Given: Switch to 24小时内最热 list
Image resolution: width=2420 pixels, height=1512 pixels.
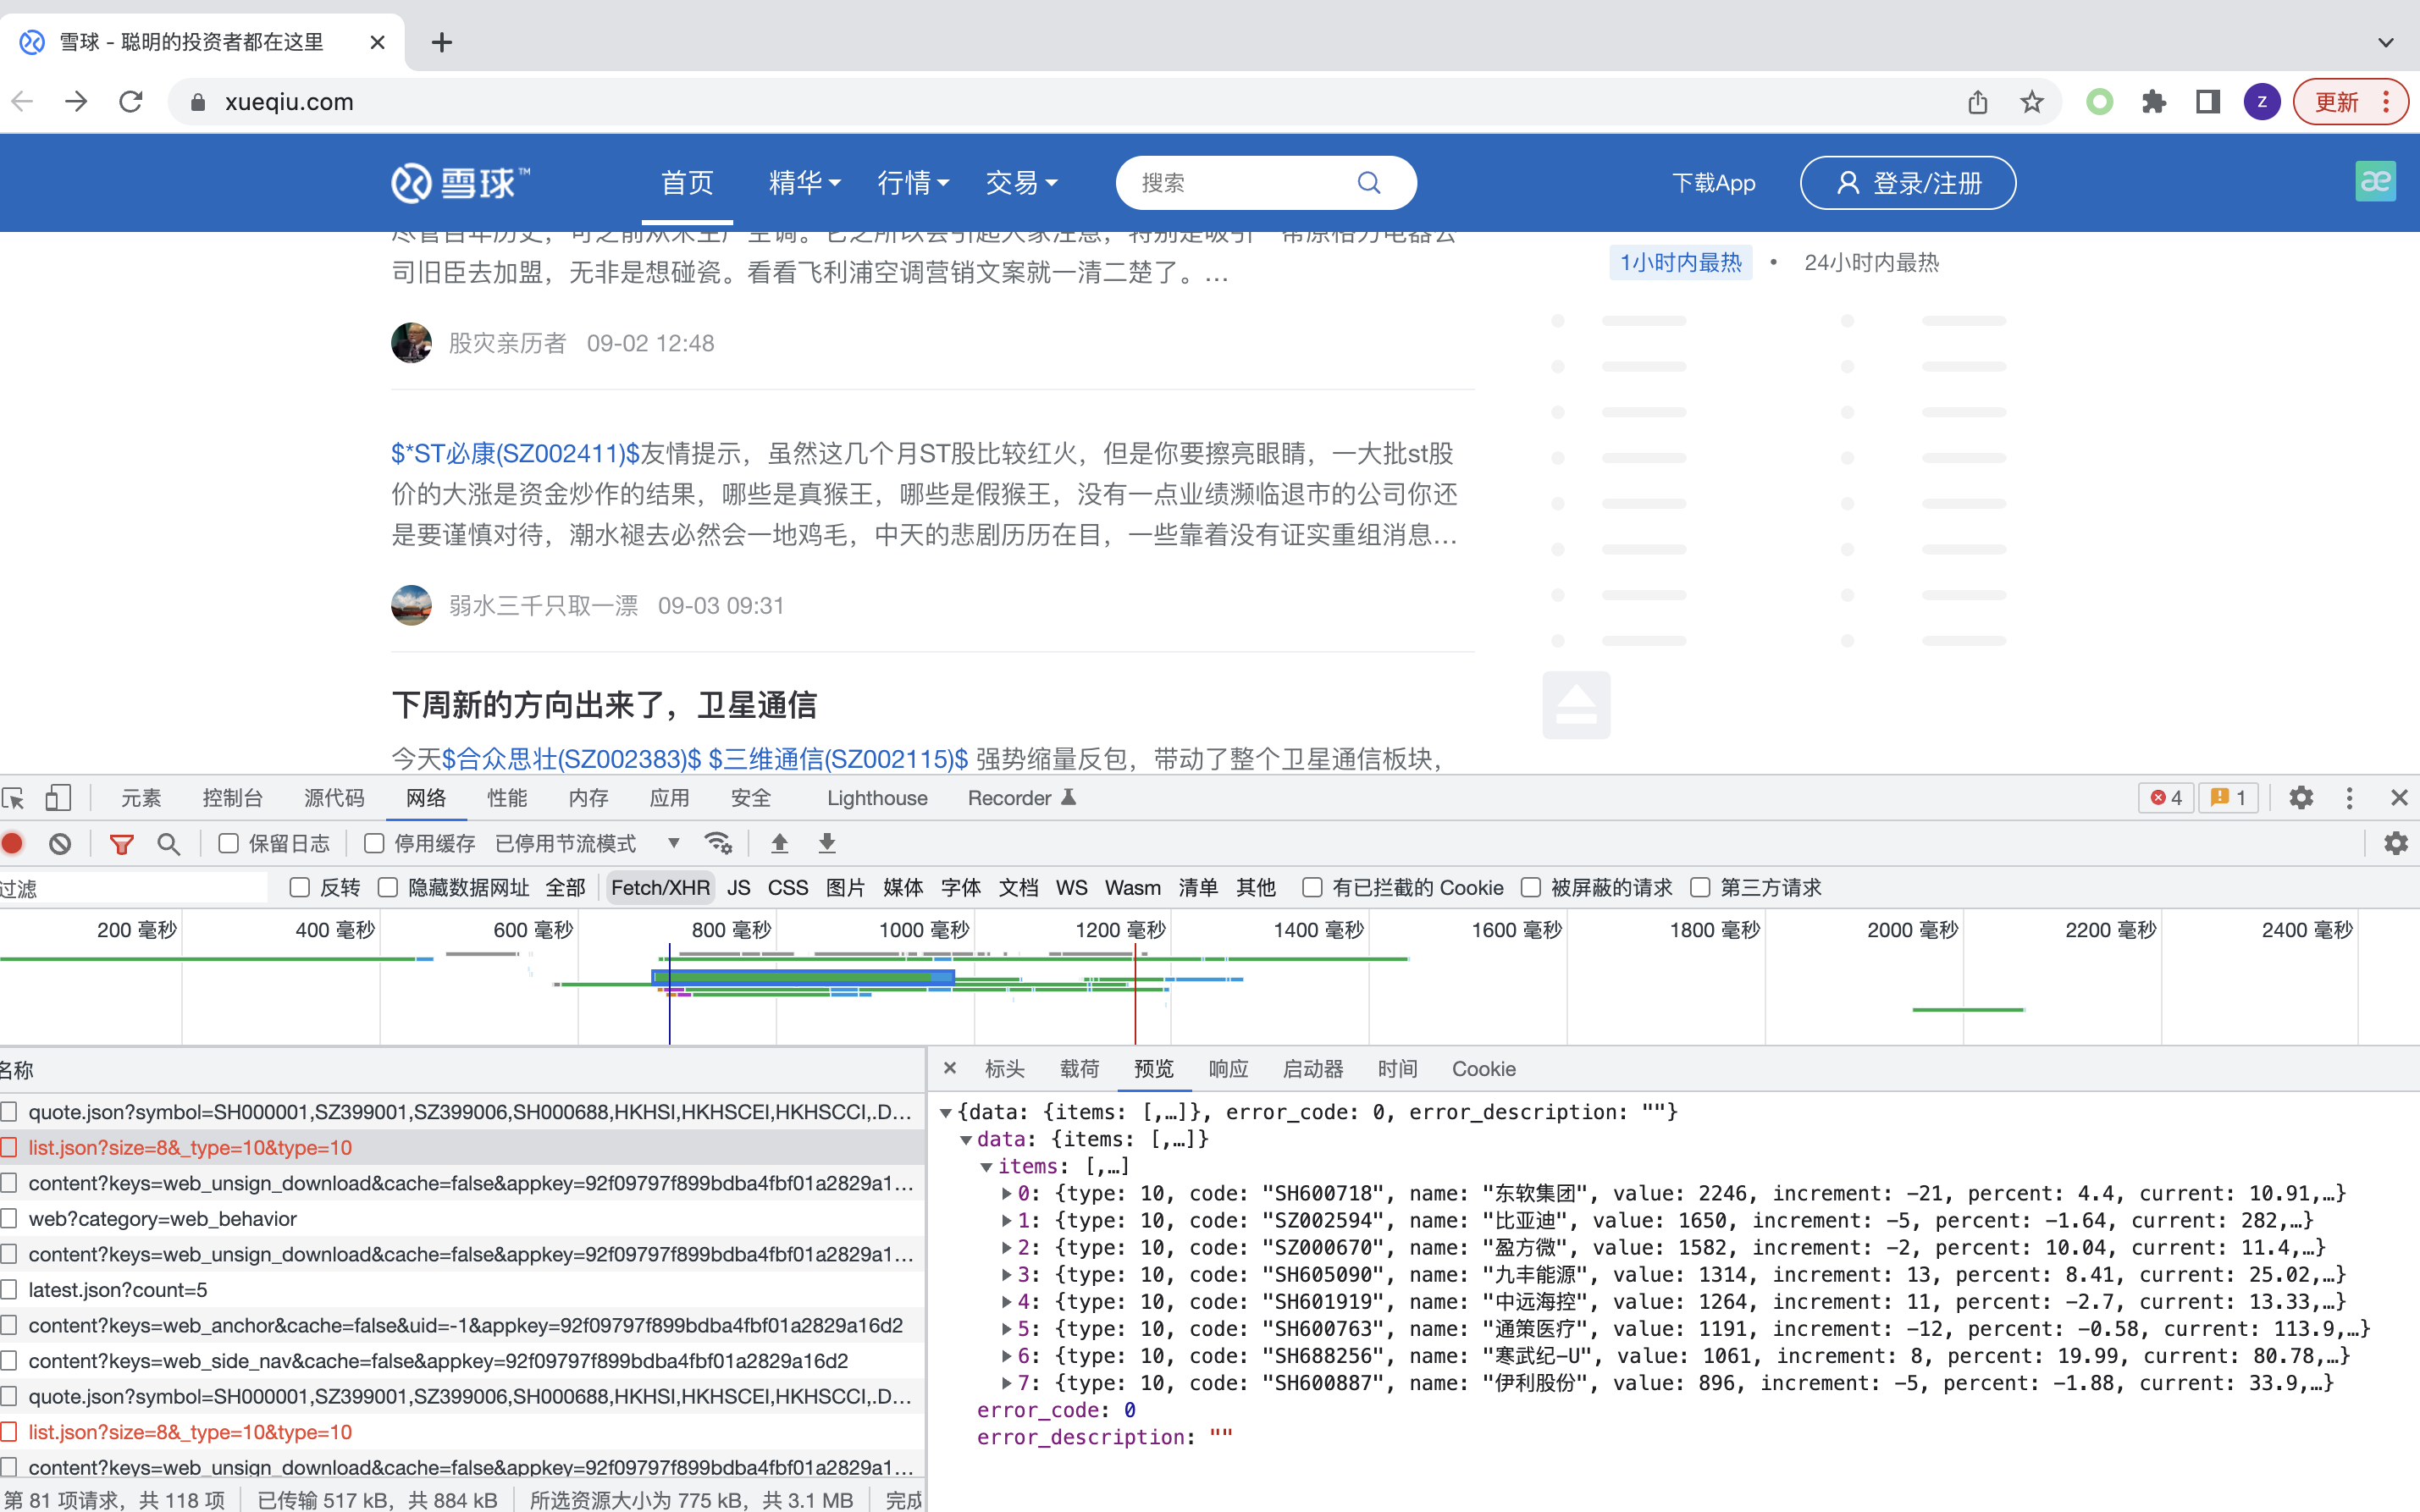Looking at the screenshot, I should 1871,263.
